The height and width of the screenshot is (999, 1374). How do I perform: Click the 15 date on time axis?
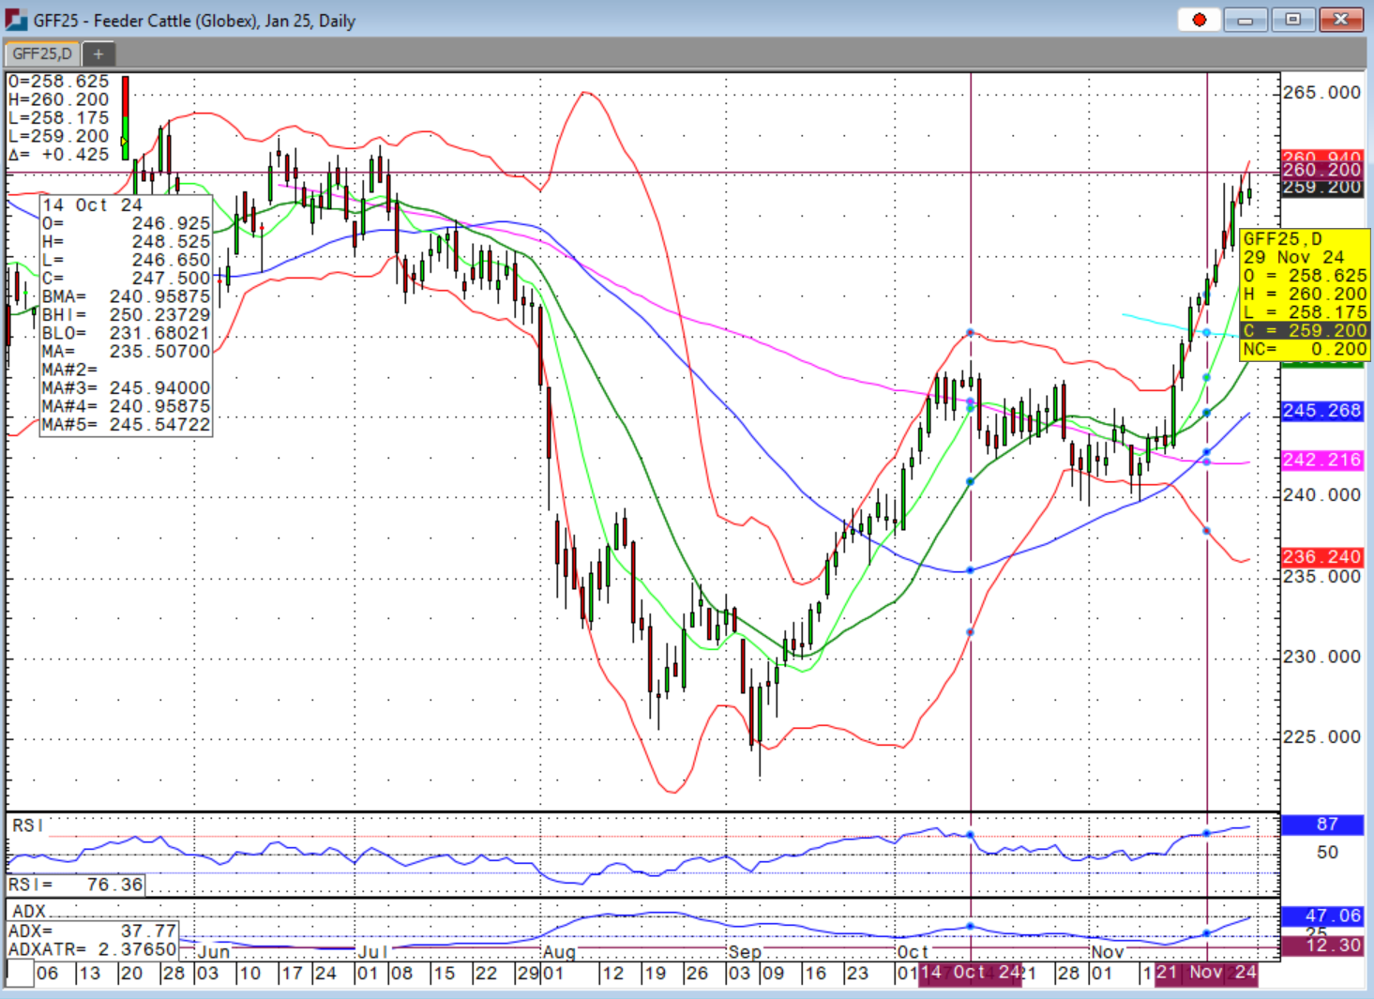[x=443, y=974]
